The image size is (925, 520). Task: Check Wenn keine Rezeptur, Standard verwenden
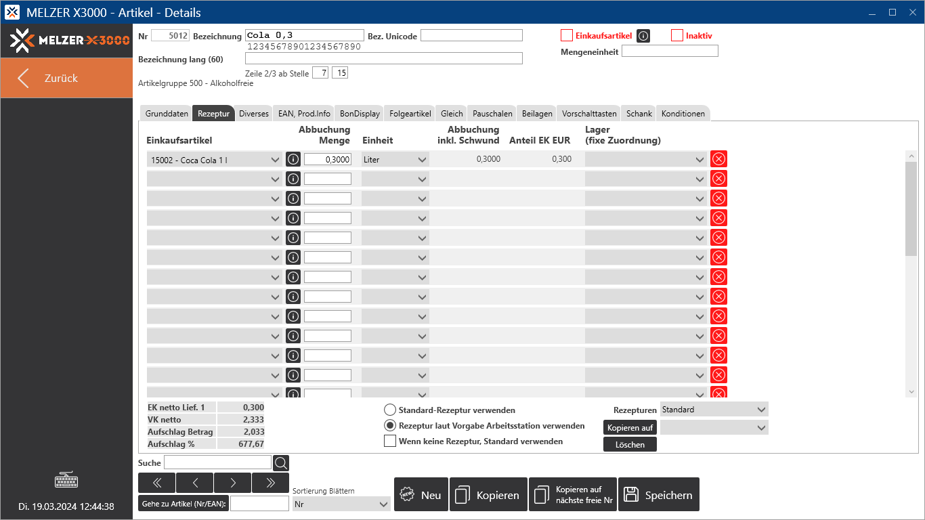(x=390, y=441)
